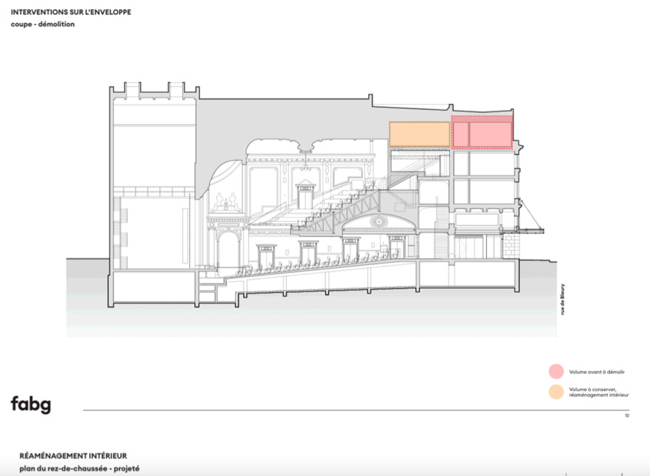Viewport: 650px width, 476px height.
Task: Click the fabg logo
Action: pos(30,404)
